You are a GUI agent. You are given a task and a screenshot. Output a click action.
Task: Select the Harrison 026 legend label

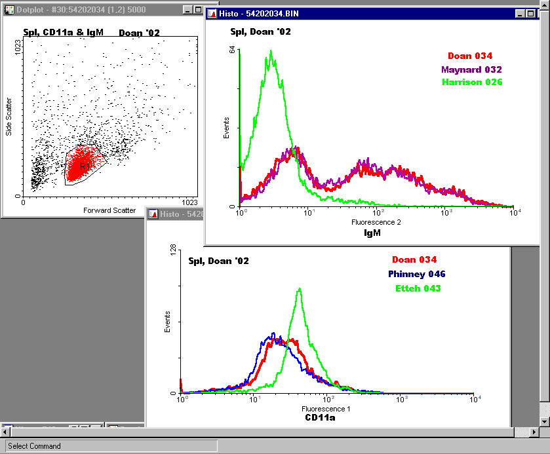tap(472, 83)
